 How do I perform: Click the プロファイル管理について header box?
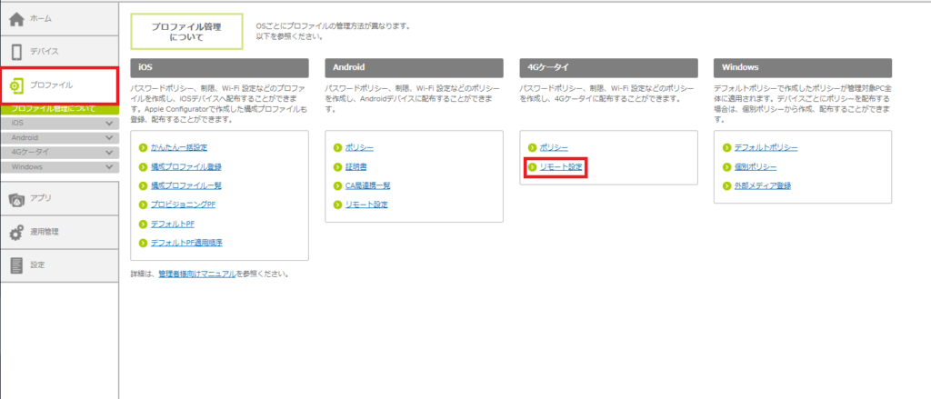pyautogui.click(x=186, y=33)
